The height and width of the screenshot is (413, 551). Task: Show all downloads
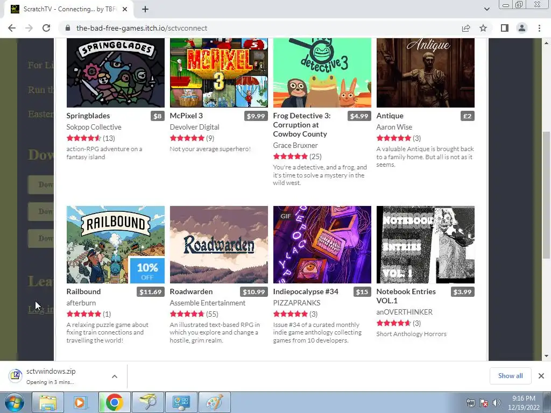coord(510,376)
